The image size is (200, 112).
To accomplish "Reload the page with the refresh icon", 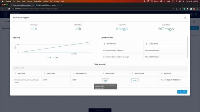I will 9,9.
